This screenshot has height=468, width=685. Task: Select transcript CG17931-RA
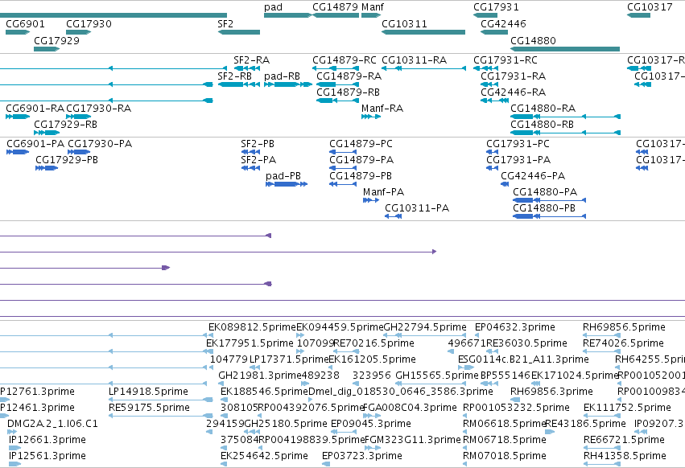pos(489,84)
